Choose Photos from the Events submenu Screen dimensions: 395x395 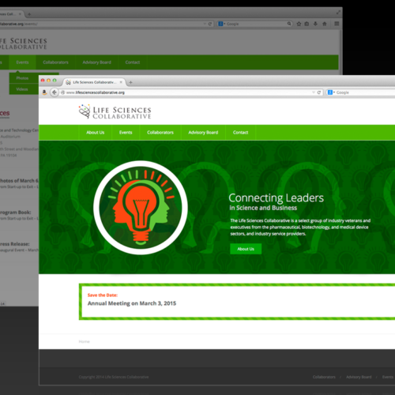24,78
